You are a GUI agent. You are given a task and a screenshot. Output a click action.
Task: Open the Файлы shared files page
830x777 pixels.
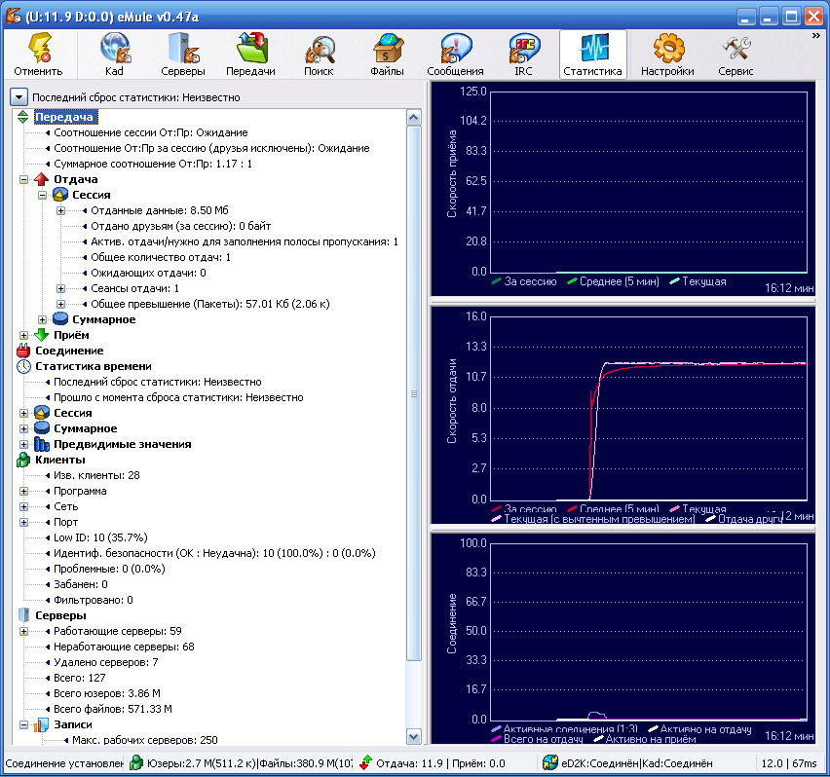click(387, 55)
